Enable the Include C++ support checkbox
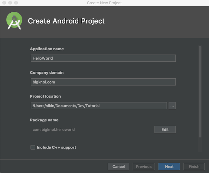This screenshot has width=209, height=173. pyautogui.click(x=33, y=148)
